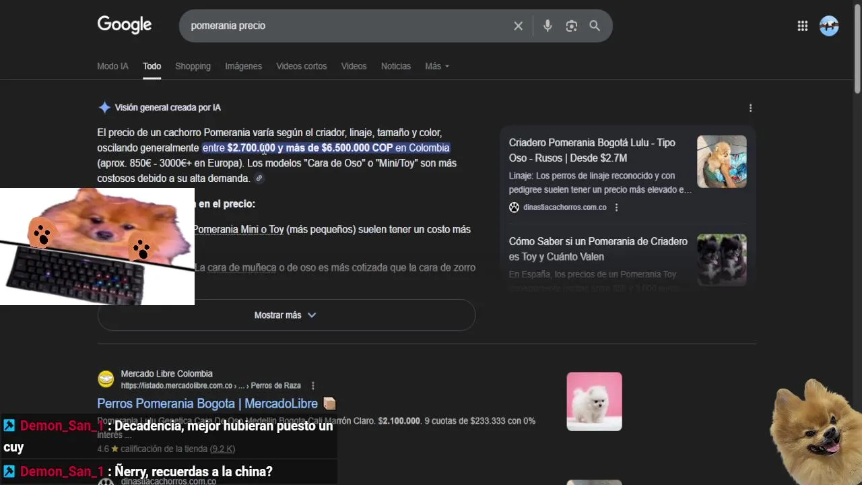The width and height of the screenshot is (862, 485).
Task: Click the Google logo
Action: click(x=125, y=25)
